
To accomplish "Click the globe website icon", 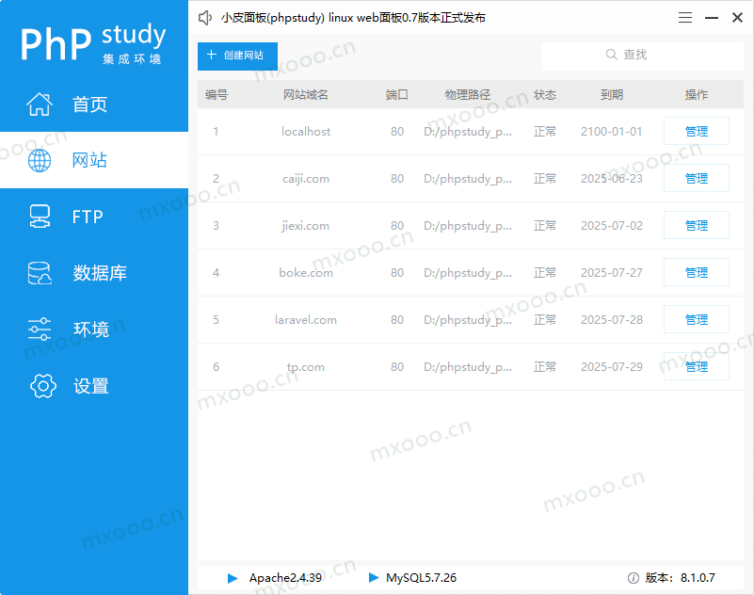I will [x=40, y=161].
